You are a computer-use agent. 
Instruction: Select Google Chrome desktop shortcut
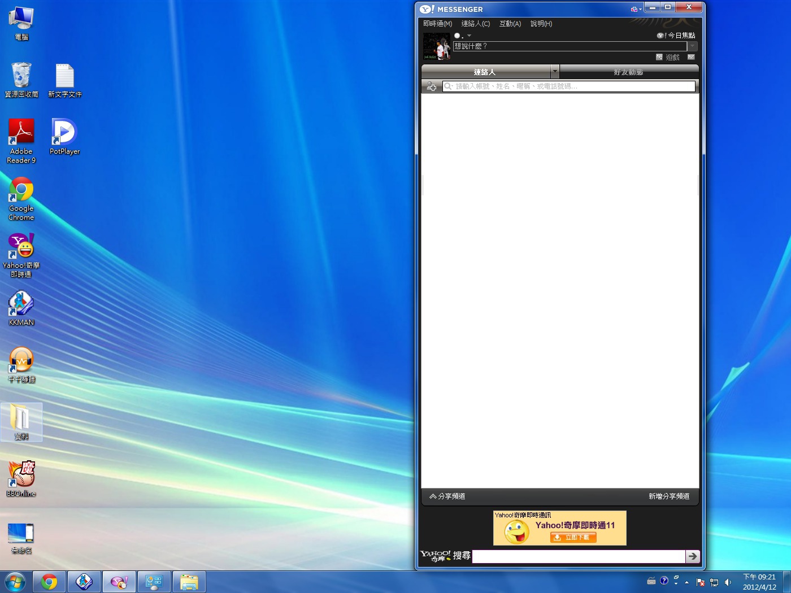coord(21,199)
